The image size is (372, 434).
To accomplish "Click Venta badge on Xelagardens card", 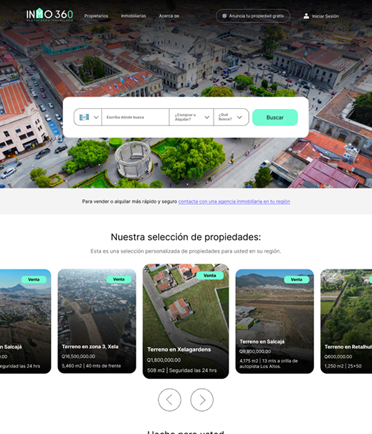I will coord(210,276).
